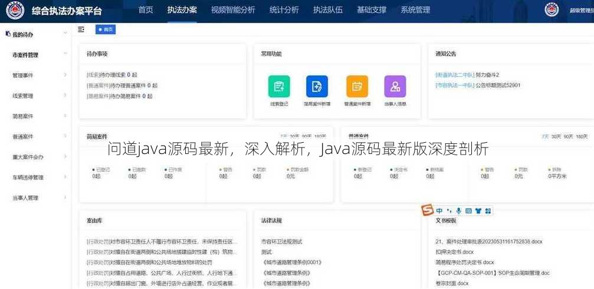The width and height of the screenshot is (594, 289).
Task: Click the 通知公告 card heading
Action: (445, 54)
